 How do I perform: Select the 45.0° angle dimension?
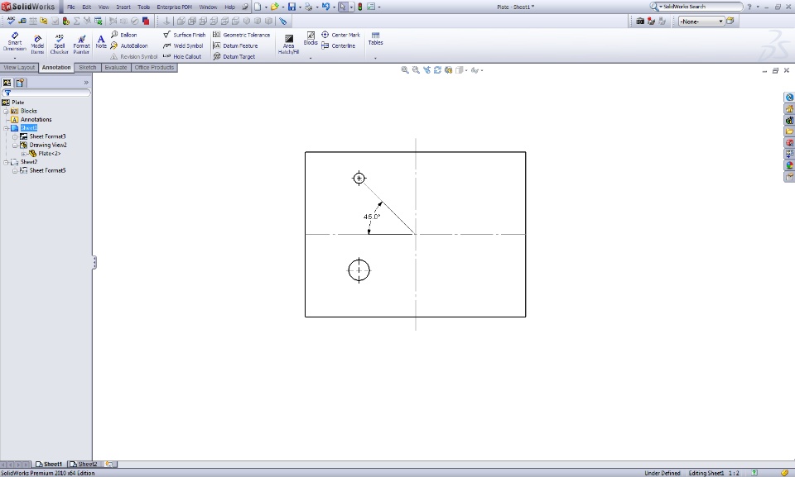coord(372,217)
